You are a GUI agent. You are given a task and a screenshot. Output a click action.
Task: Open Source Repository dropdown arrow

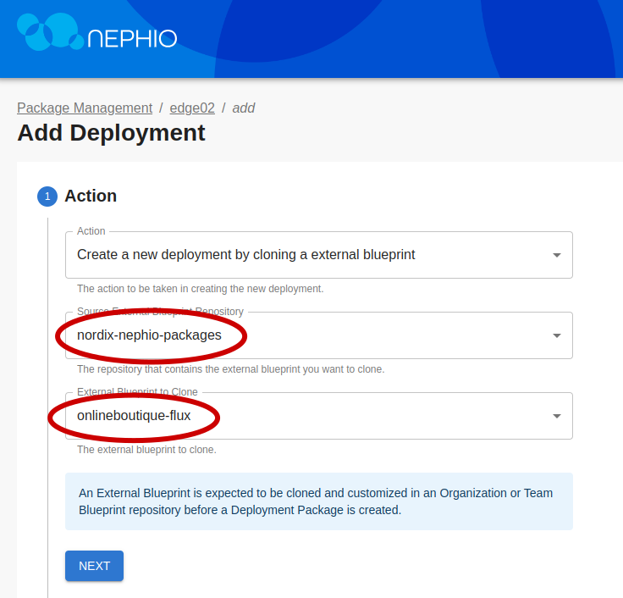556,335
